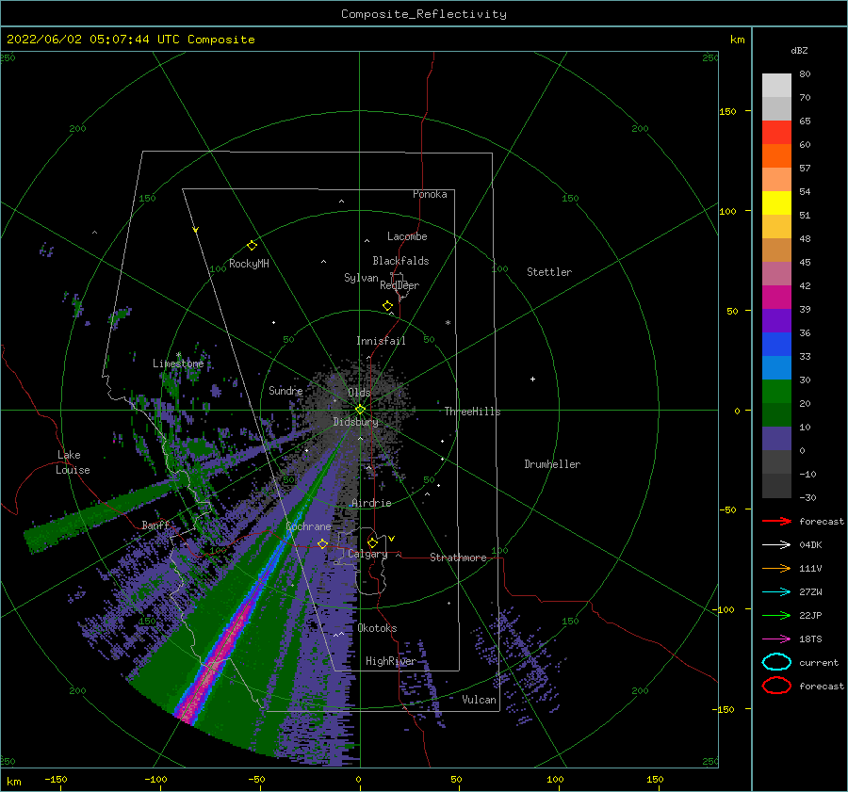Click the Airdrie label
The width and height of the screenshot is (848, 792).
click(x=371, y=503)
